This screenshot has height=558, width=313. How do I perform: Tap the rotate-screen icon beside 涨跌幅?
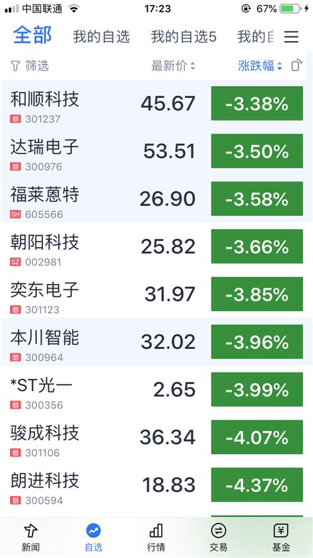[296, 66]
